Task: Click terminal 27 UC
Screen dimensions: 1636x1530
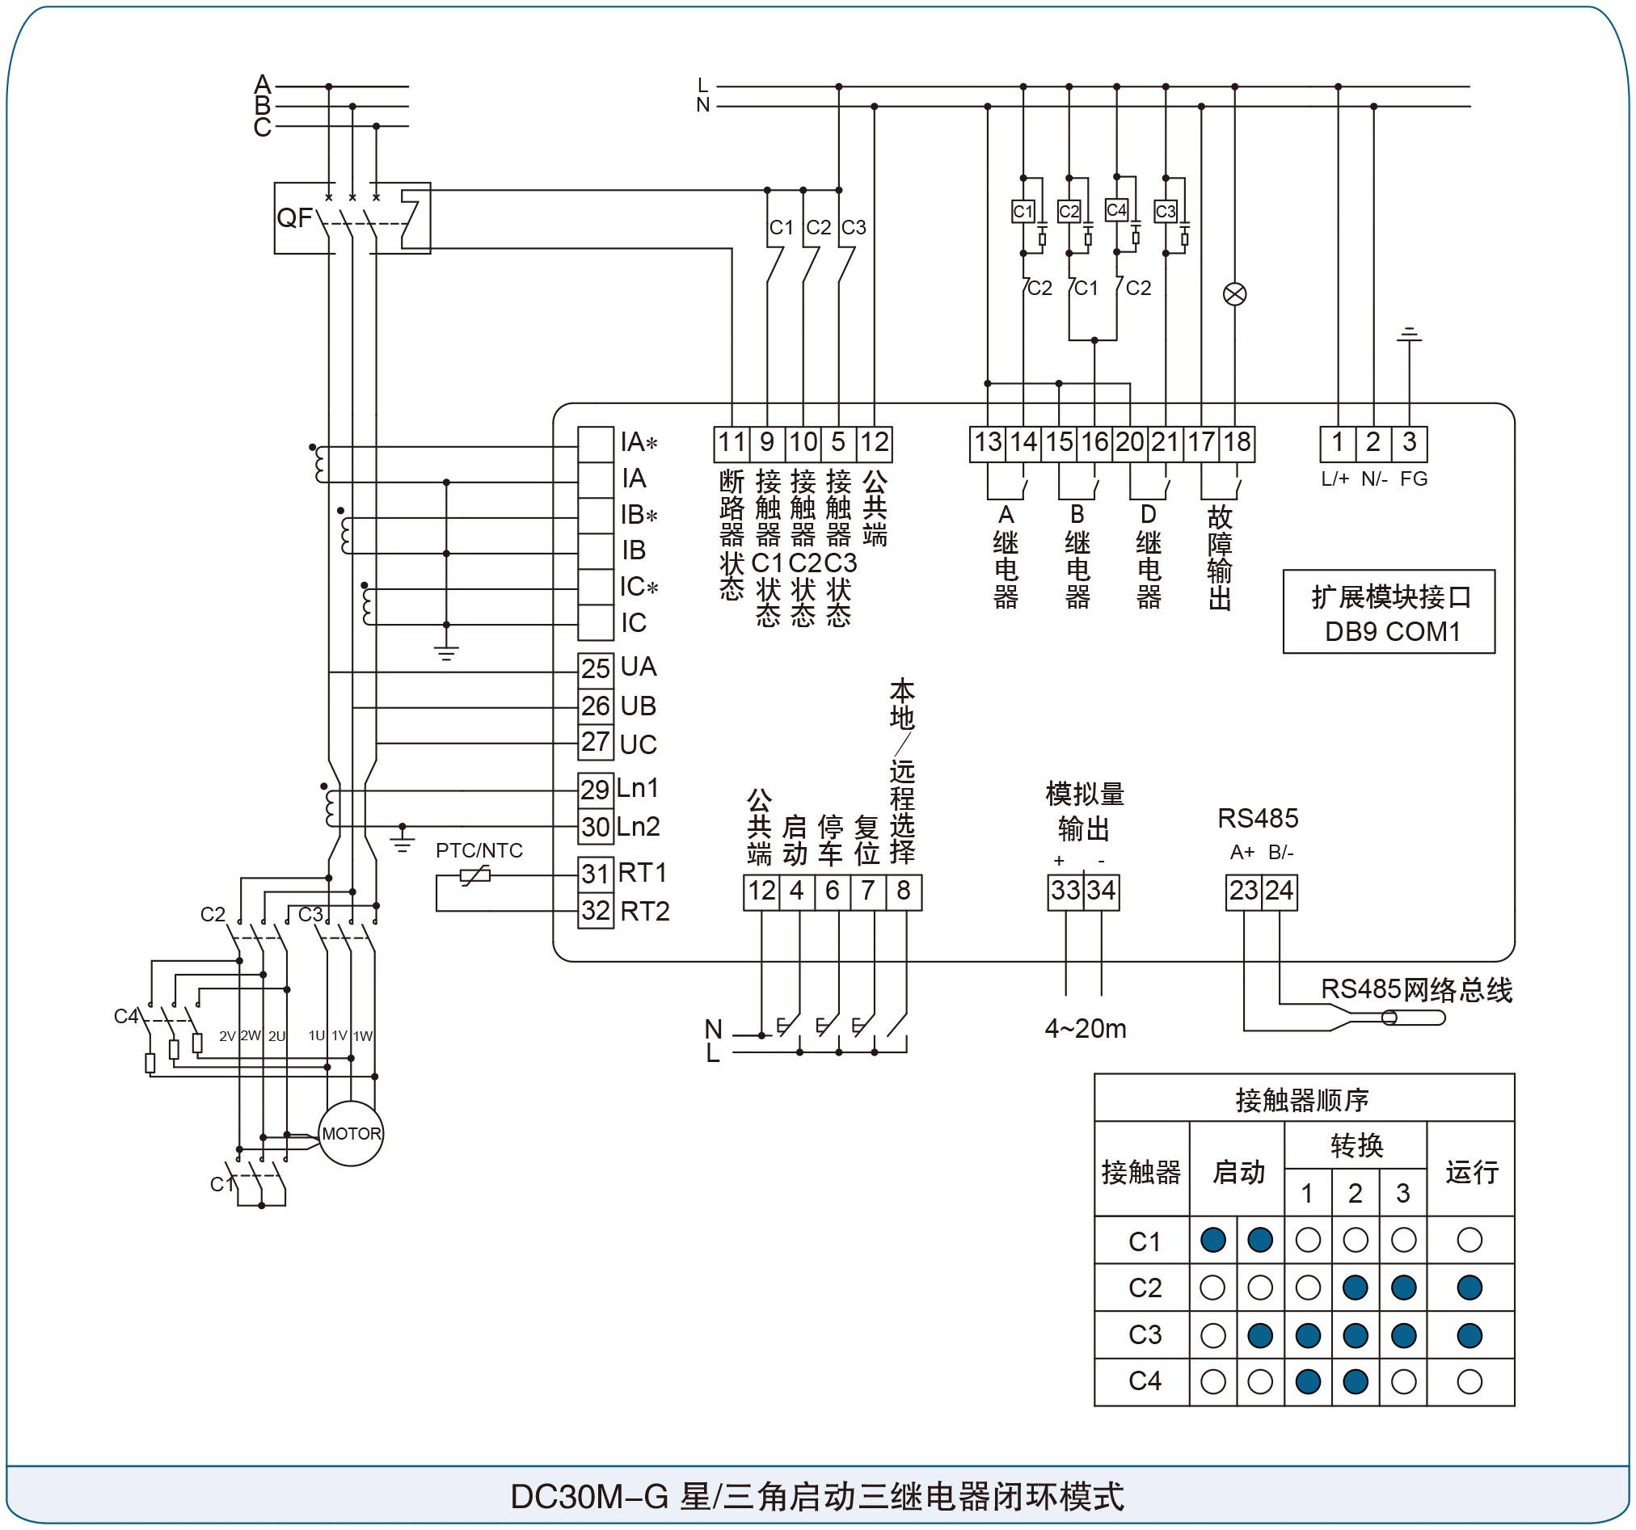Action: pyautogui.click(x=596, y=742)
